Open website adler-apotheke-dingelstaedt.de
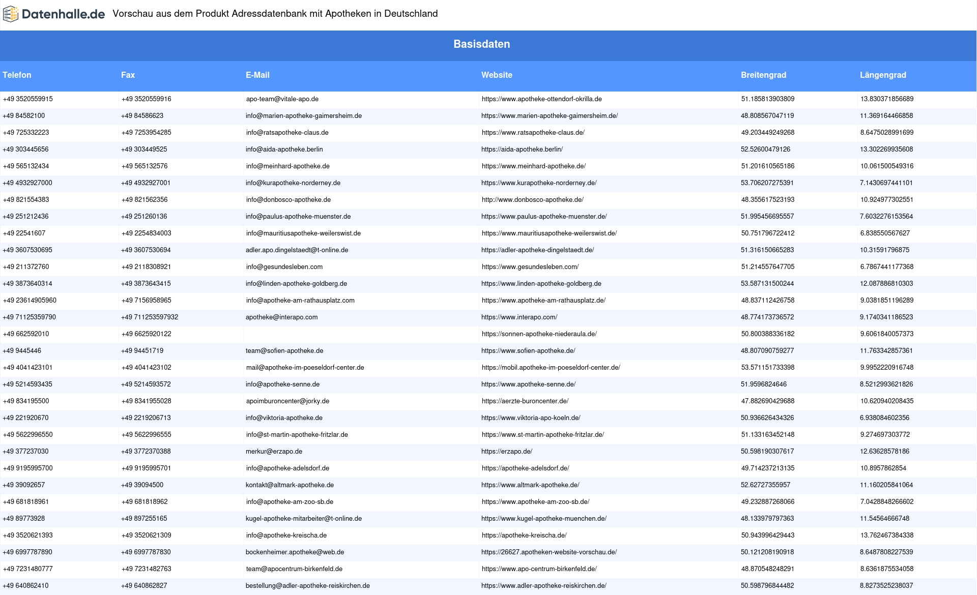 (x=538, y=250)
